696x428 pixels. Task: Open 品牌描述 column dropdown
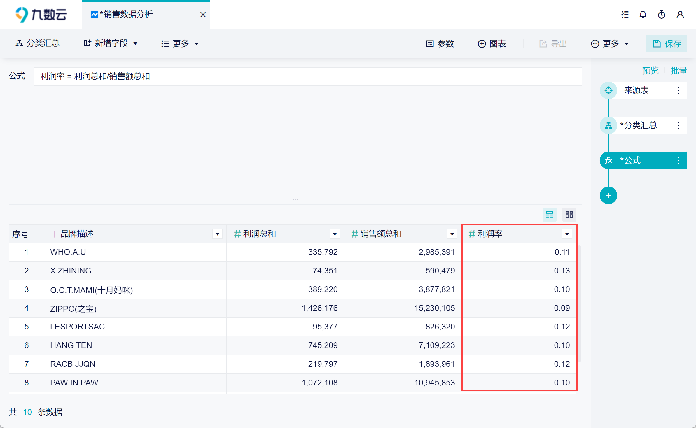tap(218, 234)
